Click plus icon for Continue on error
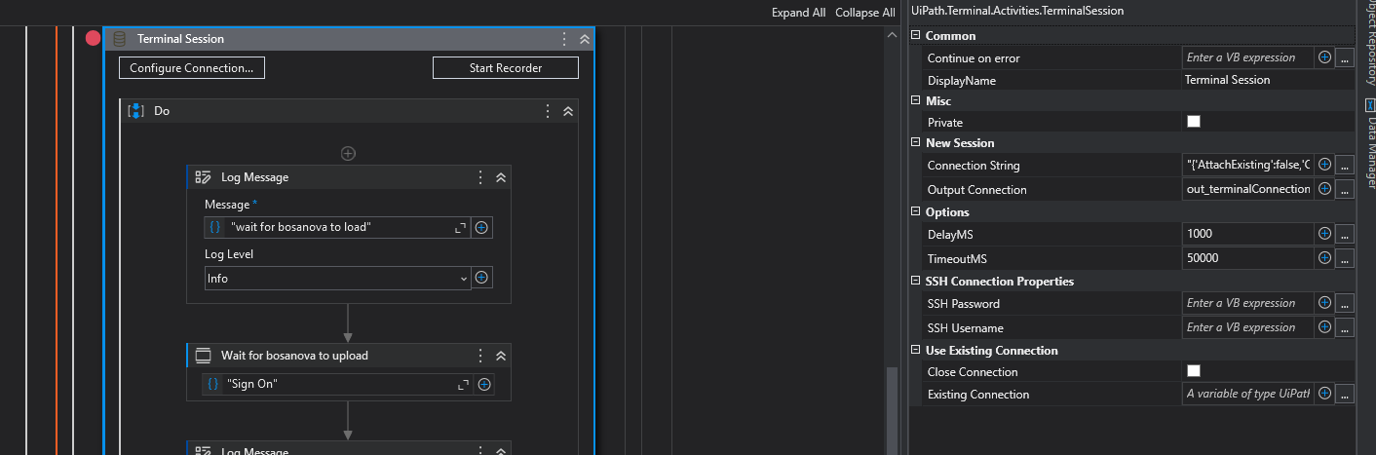The image size is (1376, 455). coord(1324,57)
